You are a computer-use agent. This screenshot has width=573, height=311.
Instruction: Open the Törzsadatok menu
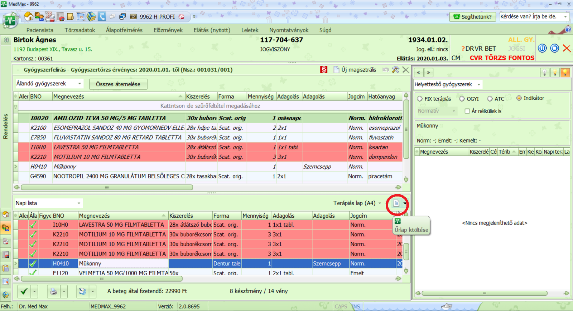80,30
